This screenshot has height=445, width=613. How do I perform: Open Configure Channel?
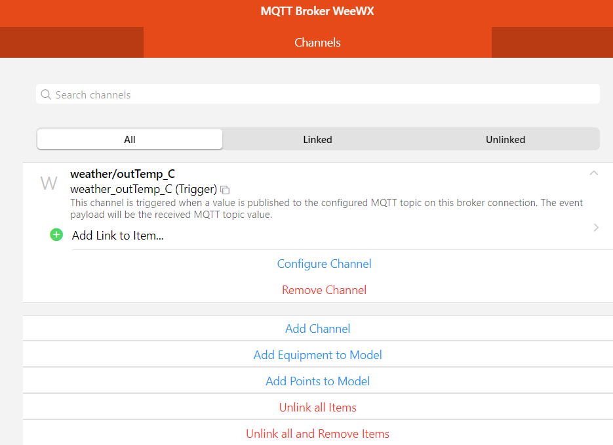point(324,264)
